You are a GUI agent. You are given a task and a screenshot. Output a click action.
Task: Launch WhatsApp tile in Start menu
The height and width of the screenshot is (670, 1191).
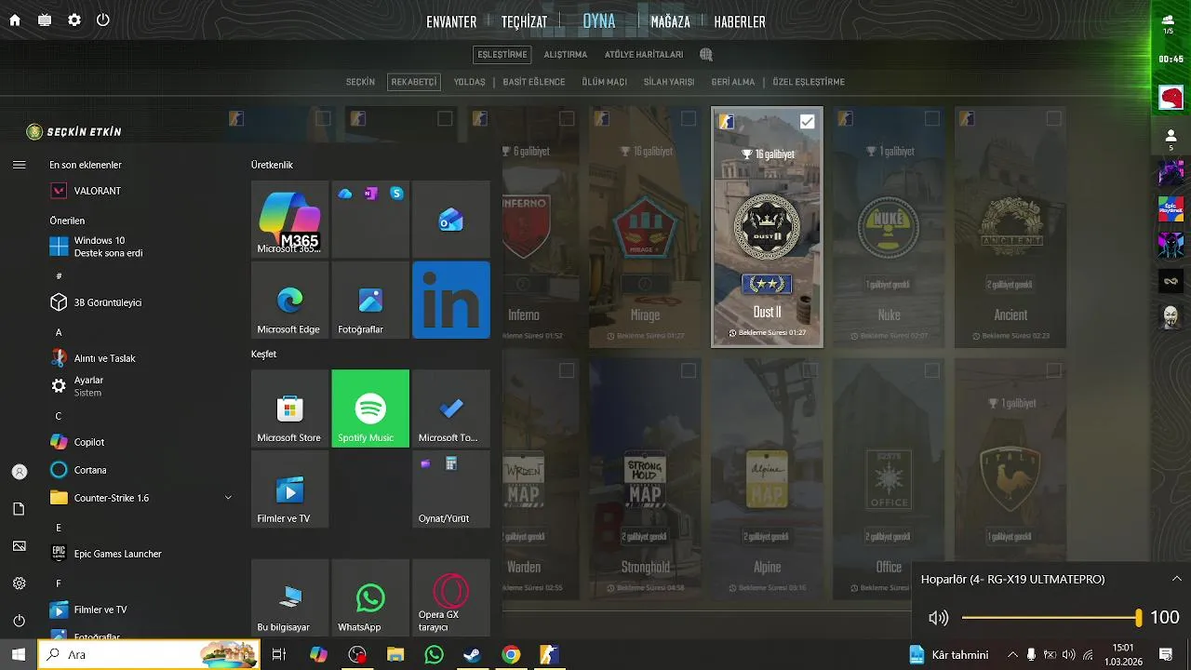[370, 597]
